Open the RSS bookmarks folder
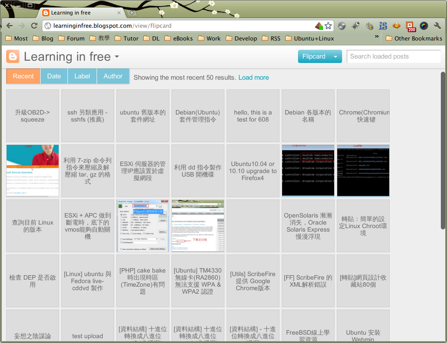 (271, 38)
